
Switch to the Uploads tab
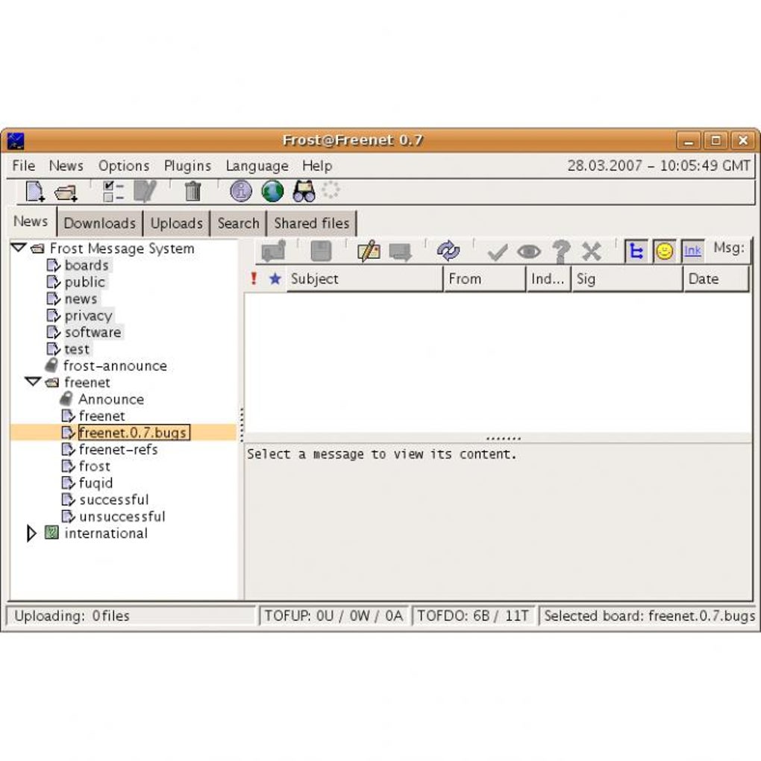click(176, 223)
